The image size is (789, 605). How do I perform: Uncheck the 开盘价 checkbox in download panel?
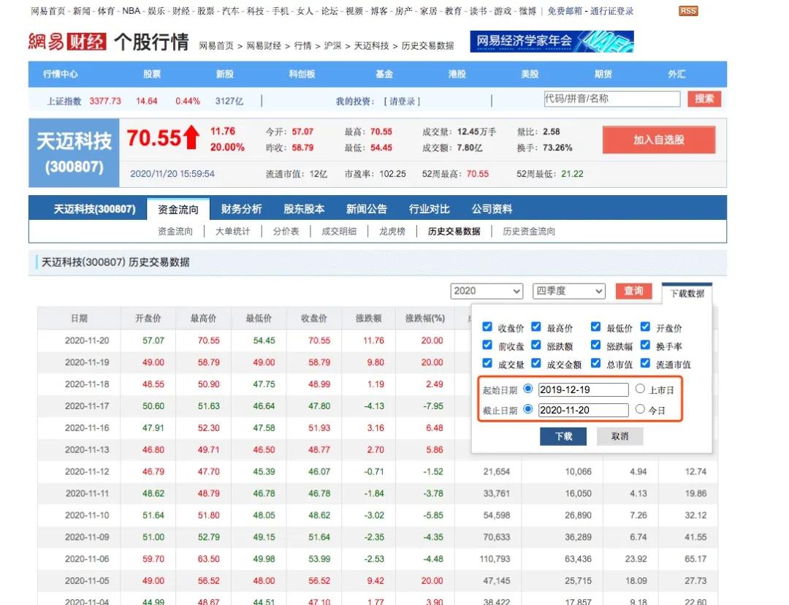pos(645,327)
